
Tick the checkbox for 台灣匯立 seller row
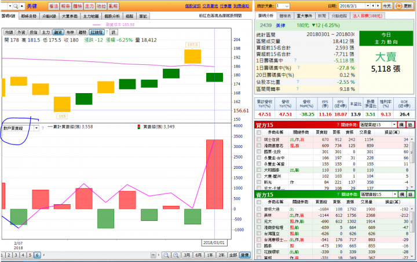pos(259,233)
